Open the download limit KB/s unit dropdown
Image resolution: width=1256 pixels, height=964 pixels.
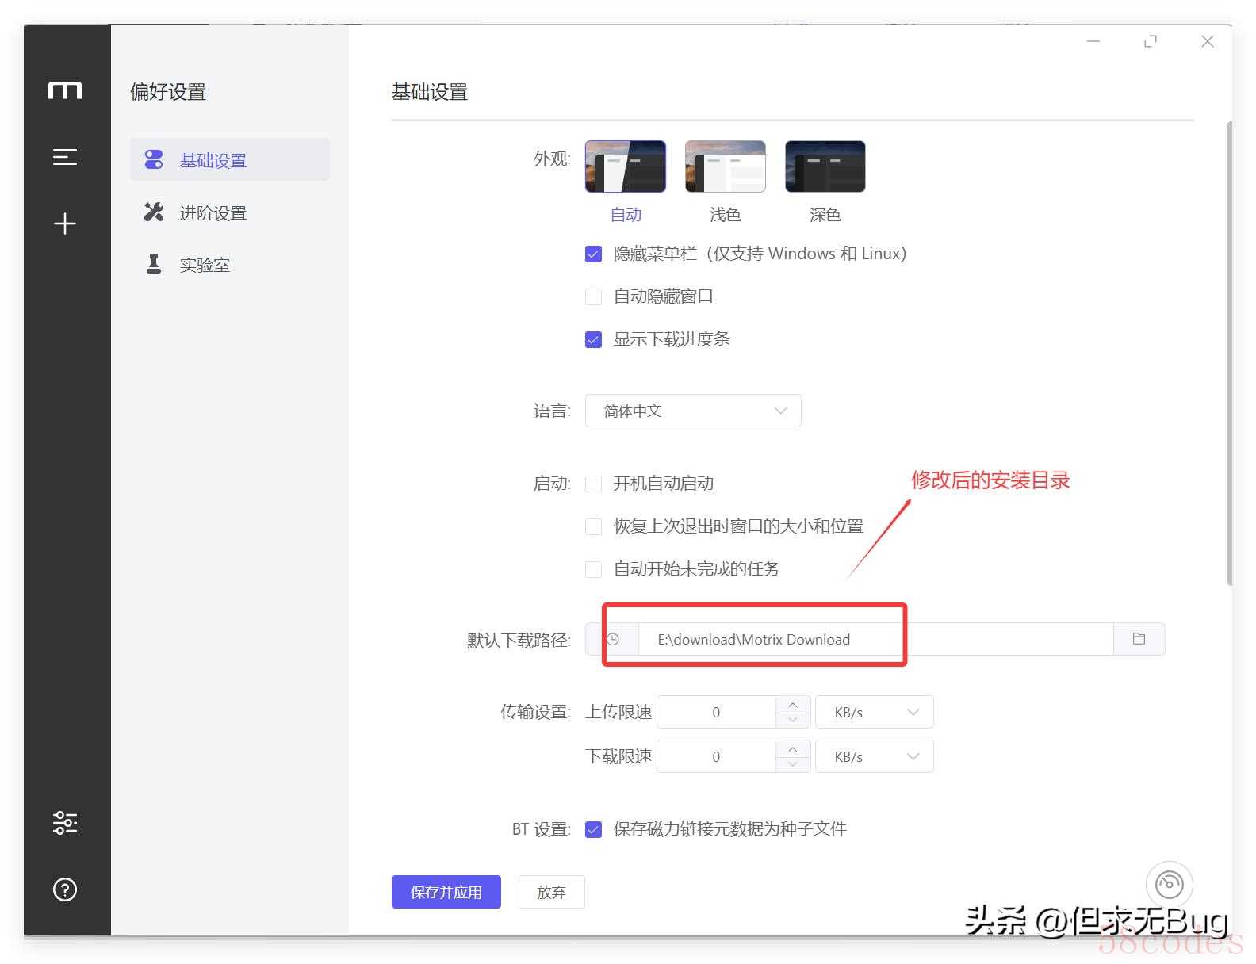[x=874, y=756]
